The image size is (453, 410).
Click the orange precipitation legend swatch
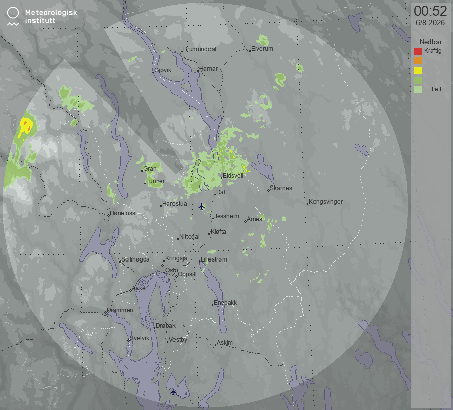[418, 61]
